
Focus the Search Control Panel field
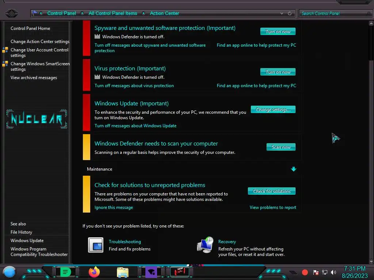[x=335, y=13]
